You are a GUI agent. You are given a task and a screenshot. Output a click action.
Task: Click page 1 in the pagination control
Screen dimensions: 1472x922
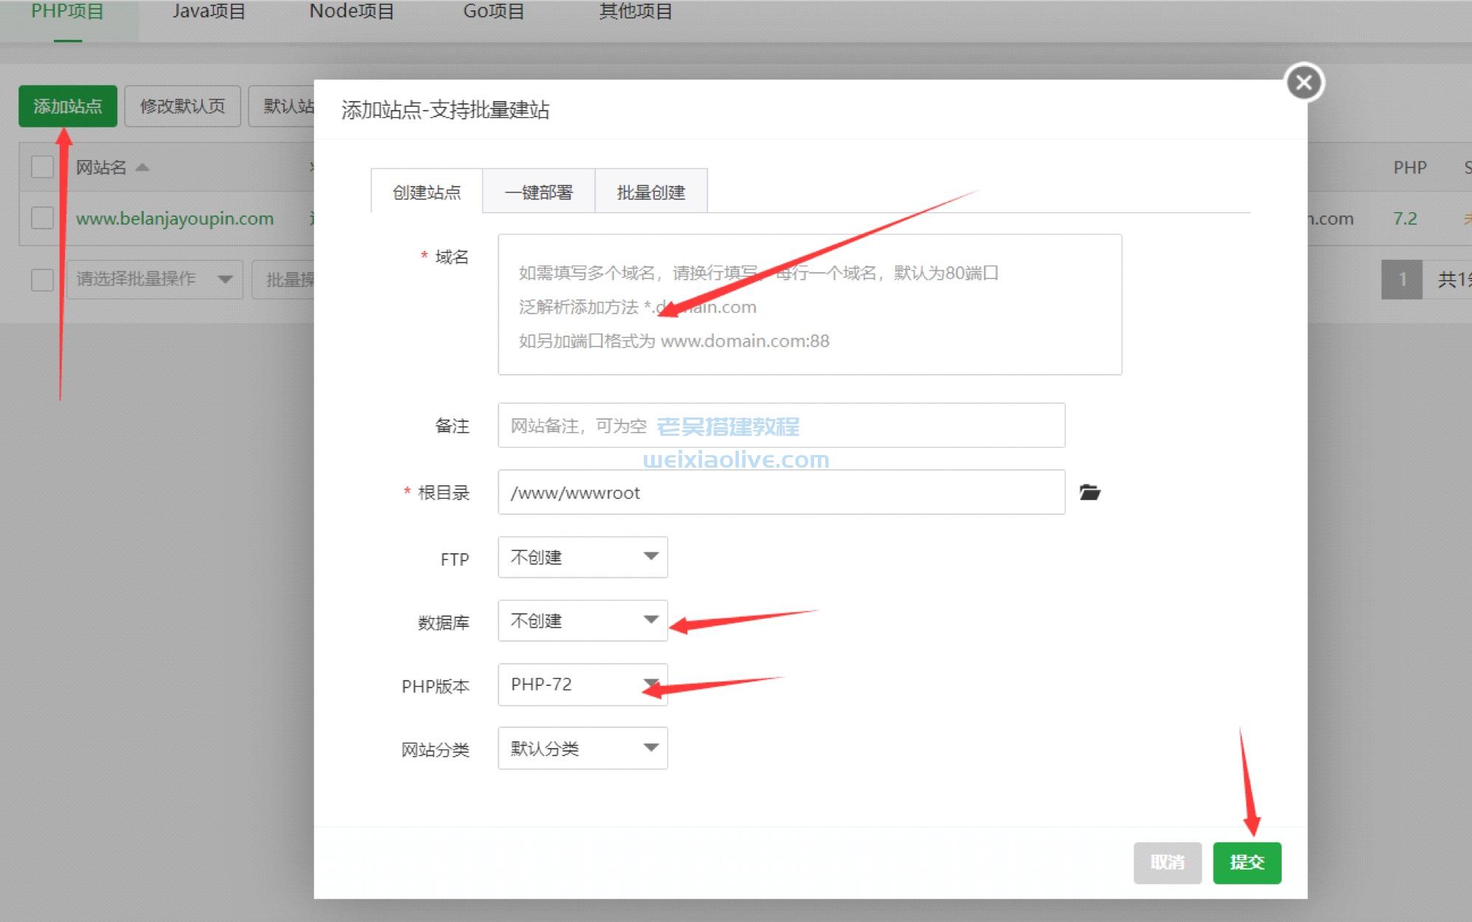(1401, 279)
